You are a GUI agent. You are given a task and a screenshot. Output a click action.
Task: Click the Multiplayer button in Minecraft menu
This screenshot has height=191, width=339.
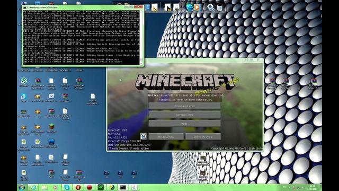184,115
